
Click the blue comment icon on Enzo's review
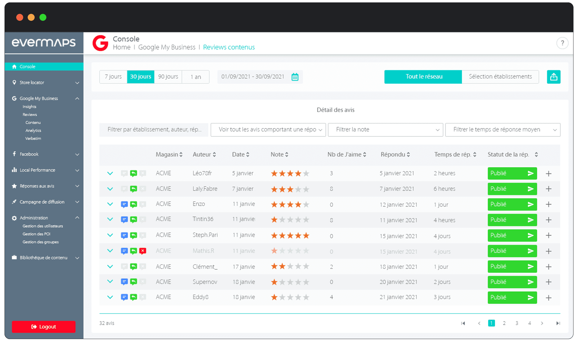coord(124,204)
